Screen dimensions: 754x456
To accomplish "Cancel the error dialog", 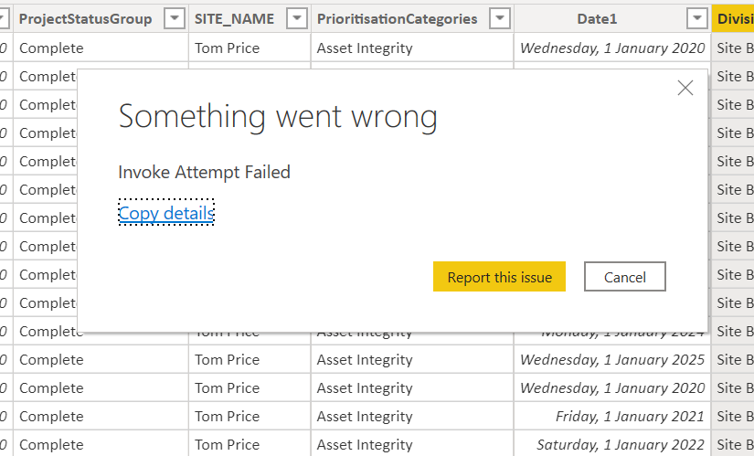I will coord(624,277).
